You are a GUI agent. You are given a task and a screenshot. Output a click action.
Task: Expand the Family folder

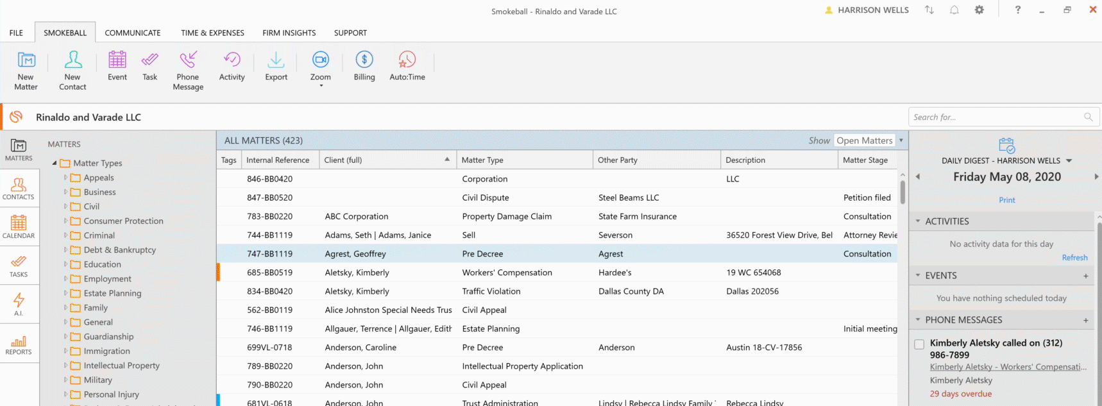pos(65,307)
